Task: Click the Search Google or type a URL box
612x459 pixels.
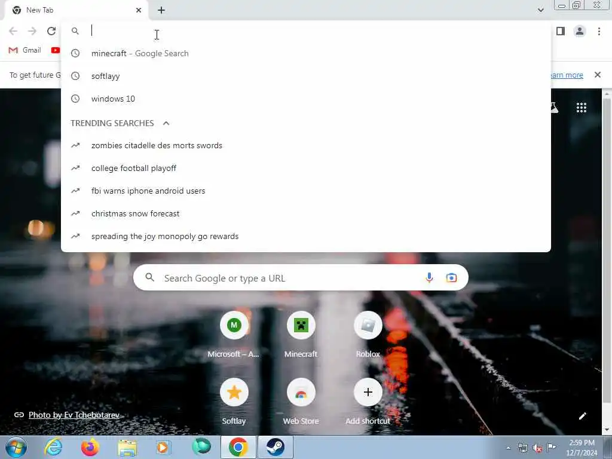Action: pos(301,278)
